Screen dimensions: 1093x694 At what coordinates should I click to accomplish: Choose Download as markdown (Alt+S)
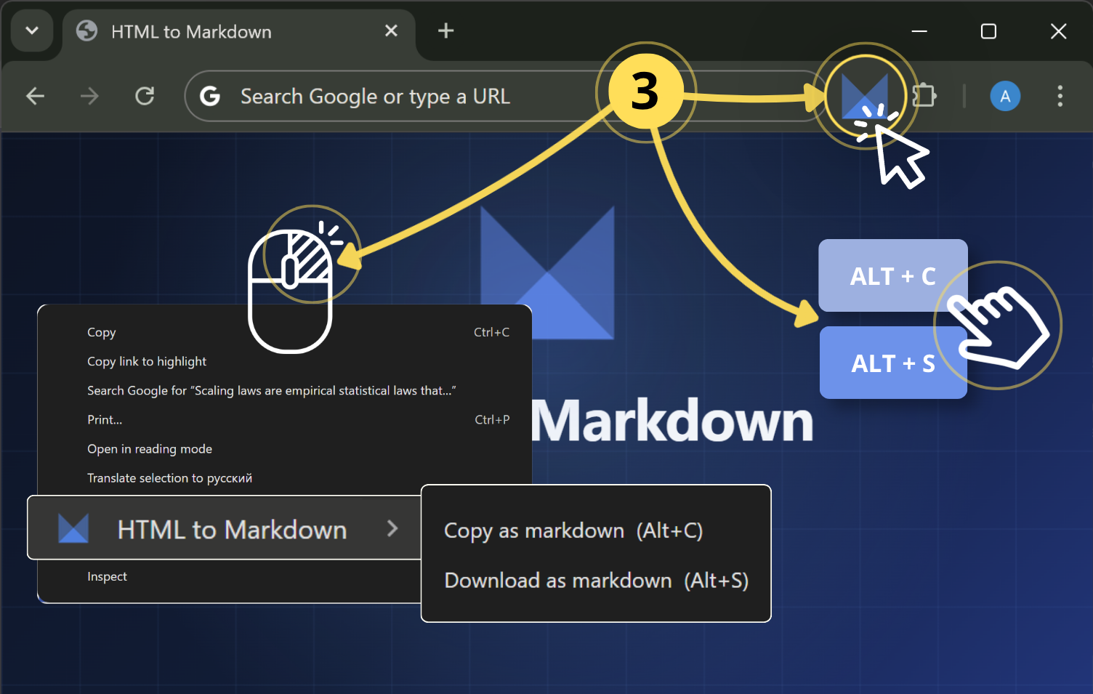(x=596, y=581)
